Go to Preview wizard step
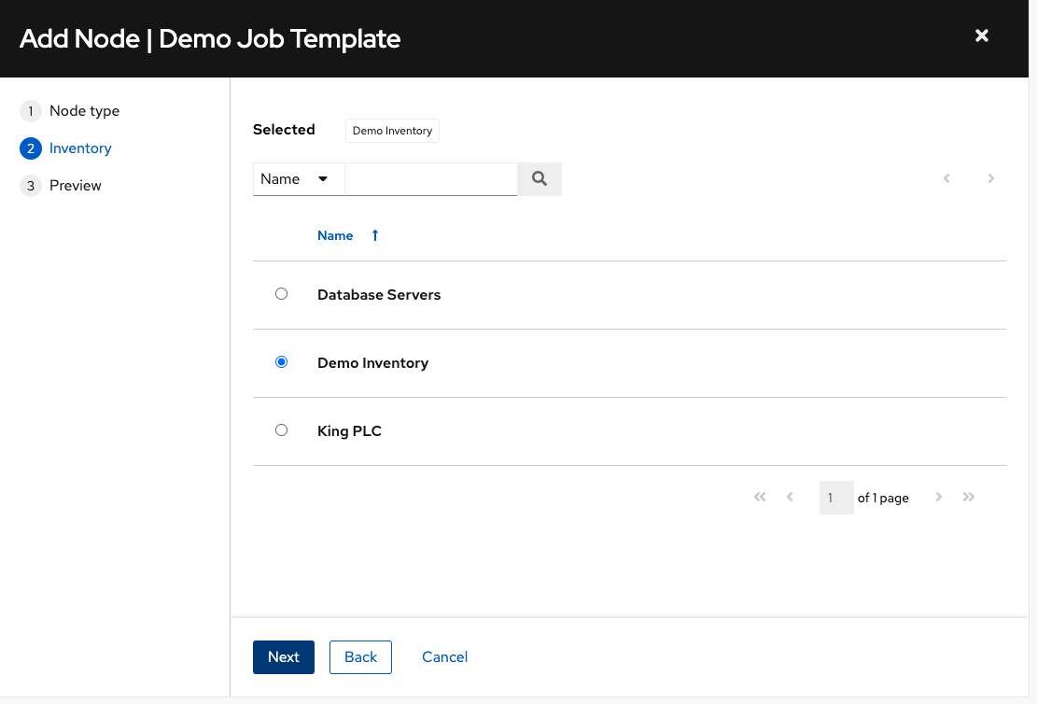Screen dimensions: 1037x704 [75, 186]
